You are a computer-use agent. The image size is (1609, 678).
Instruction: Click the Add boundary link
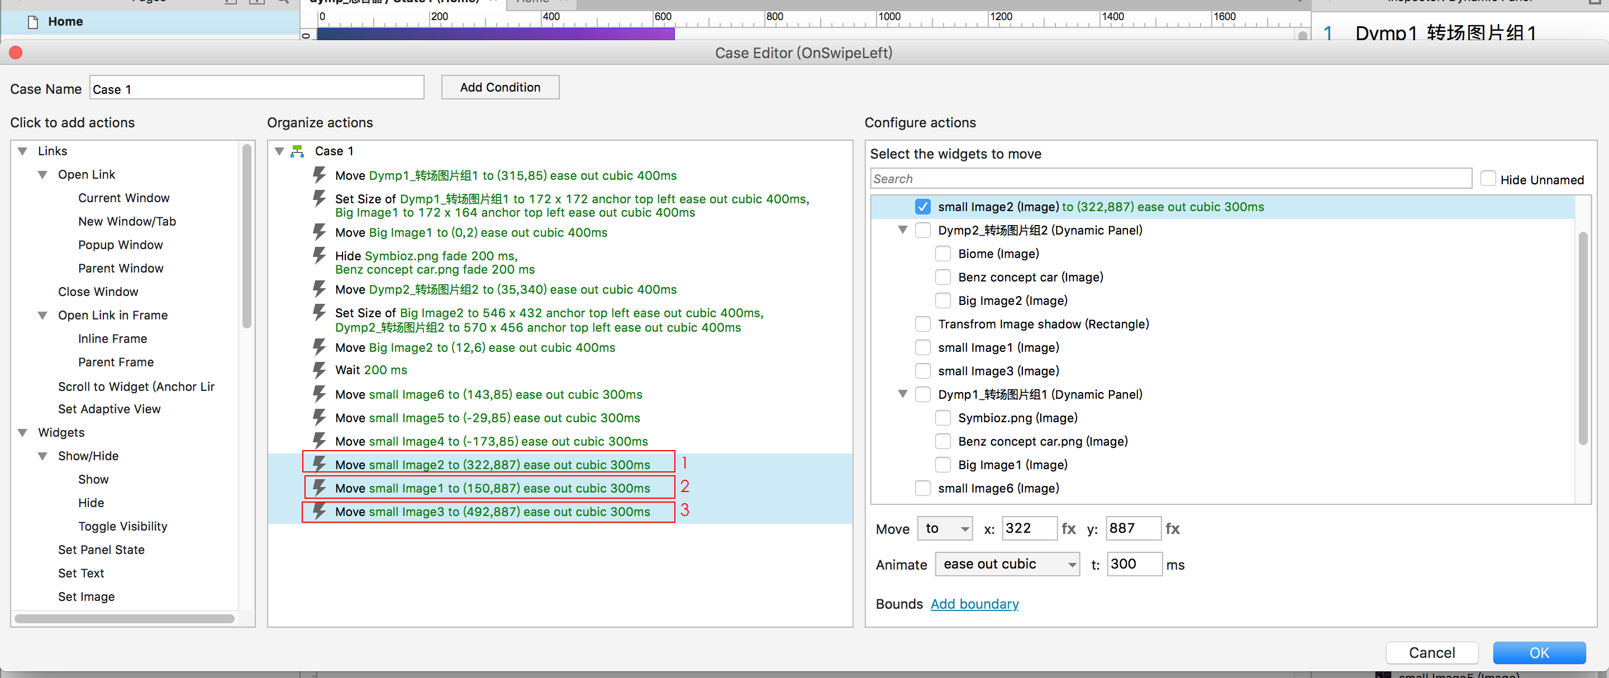point(974,604)
